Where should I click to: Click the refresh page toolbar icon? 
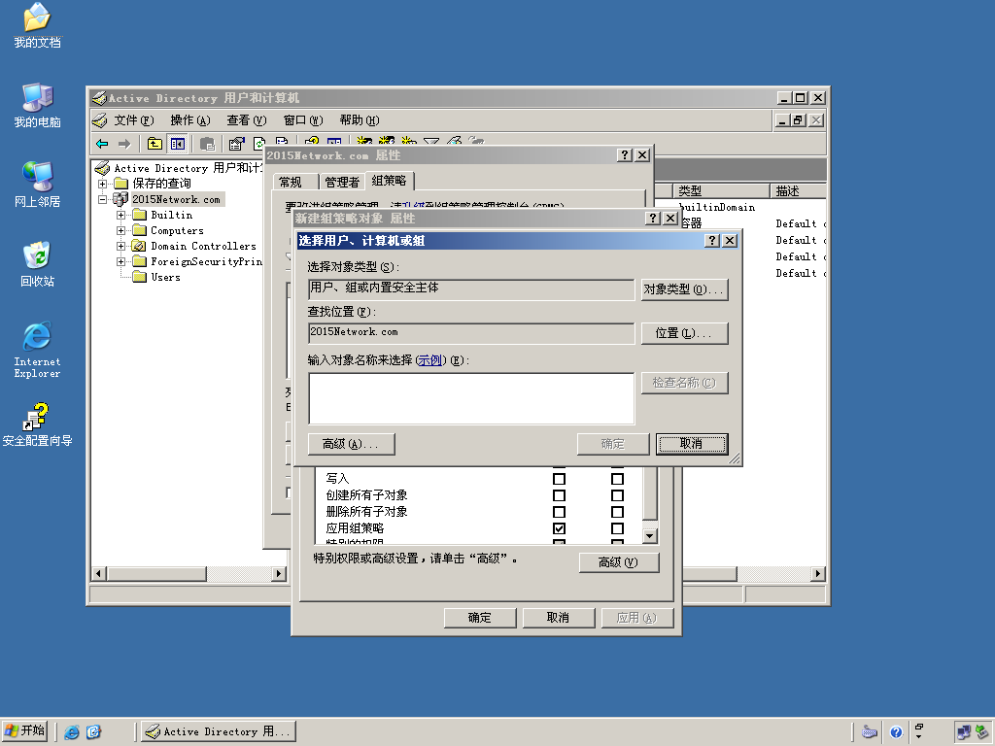click(x=259, y=144)
